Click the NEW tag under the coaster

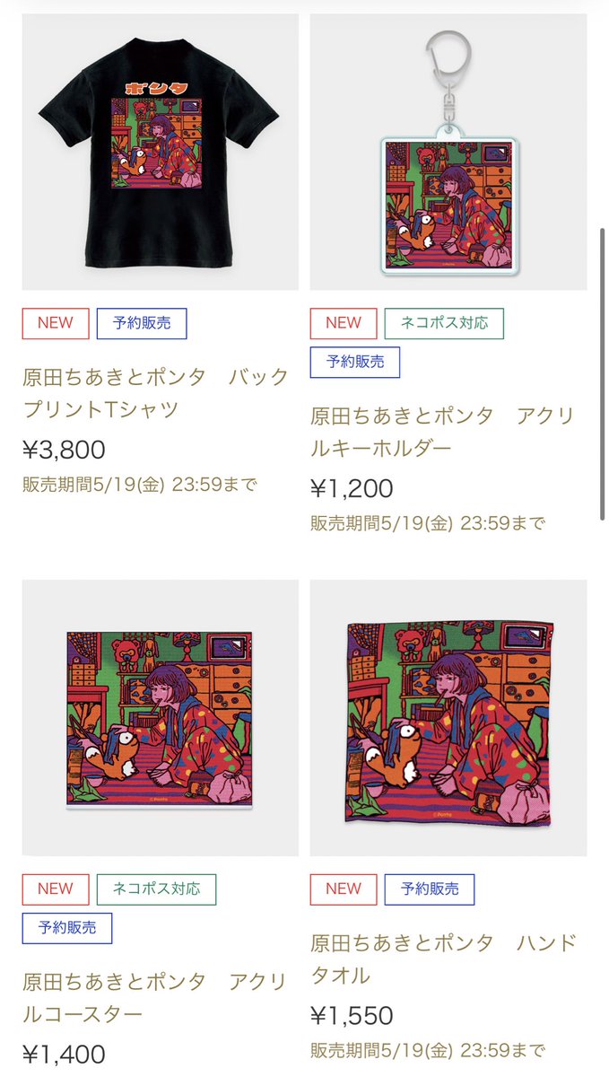coord(56,889)
